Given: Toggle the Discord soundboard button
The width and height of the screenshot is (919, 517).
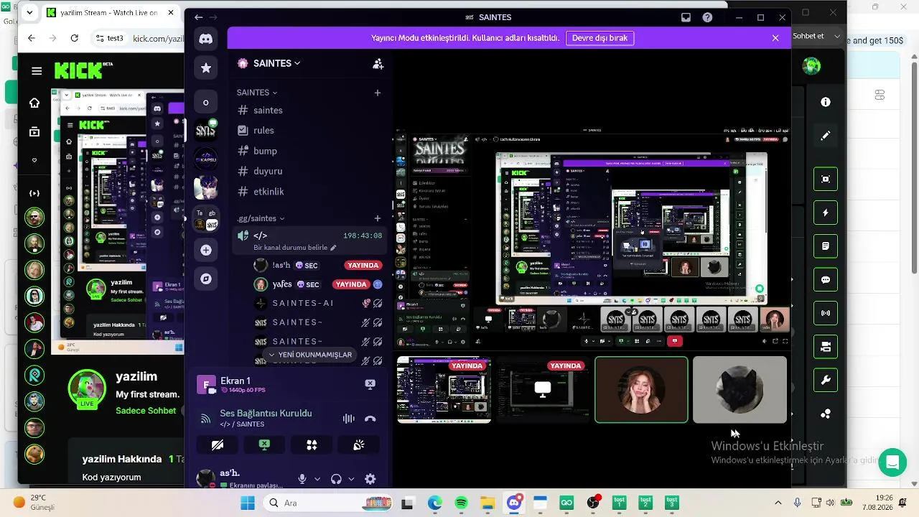Looking at the screenshot, I should [359, 445].
